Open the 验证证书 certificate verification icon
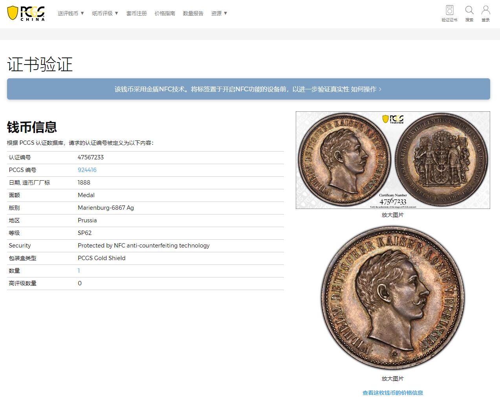This screenshot has height=401, width=500. click(449, 13)
